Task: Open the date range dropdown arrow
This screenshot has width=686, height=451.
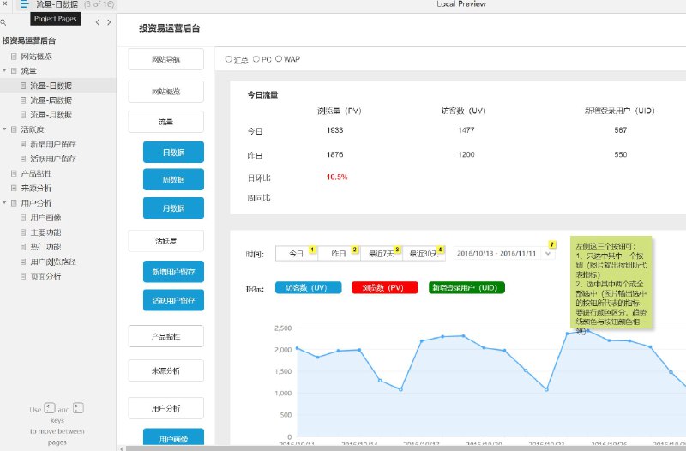Action: 548,254
